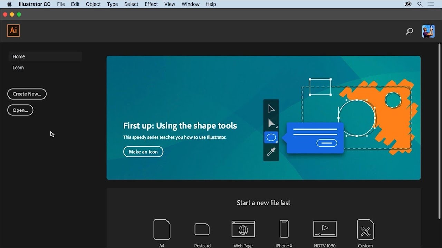Click the Make an Icon button
Viewport: 442px width, 248px height.
(x=143, y=152)
